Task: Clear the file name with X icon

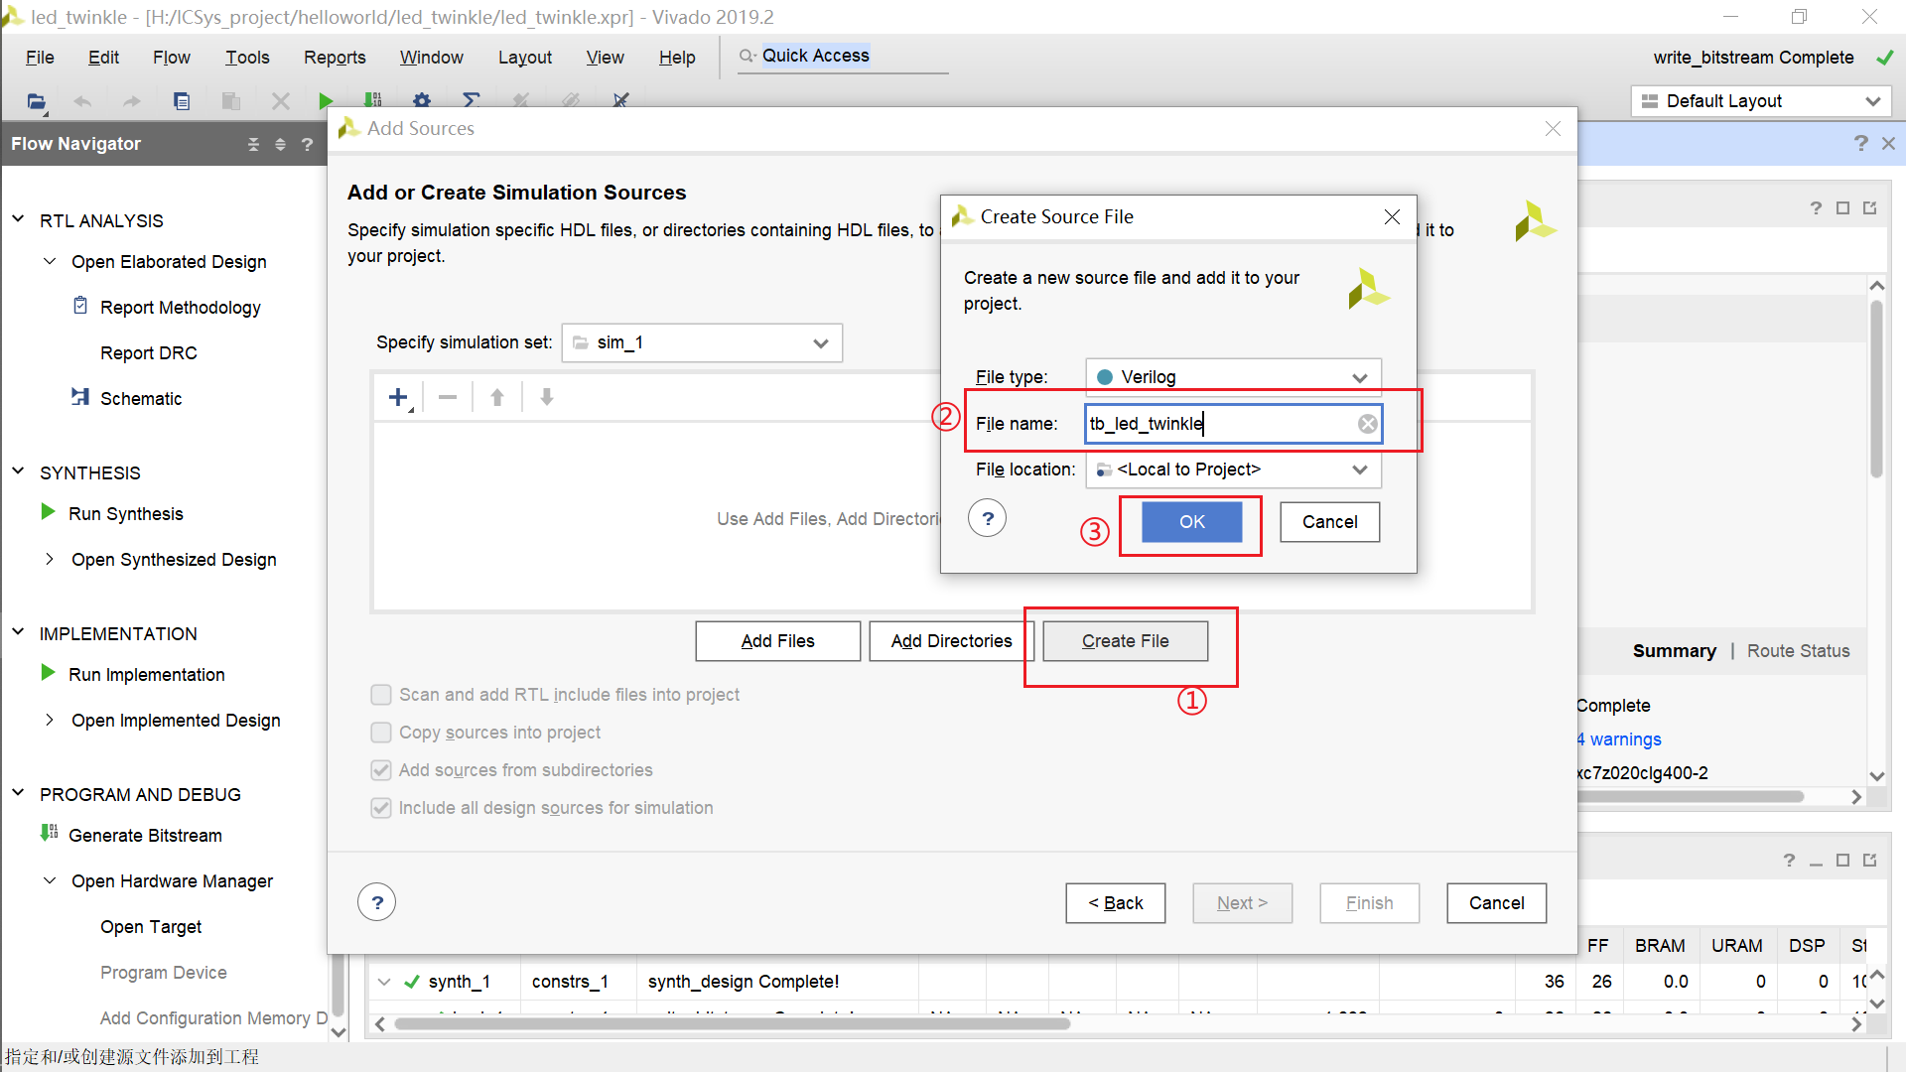Action: point(1367,424)
